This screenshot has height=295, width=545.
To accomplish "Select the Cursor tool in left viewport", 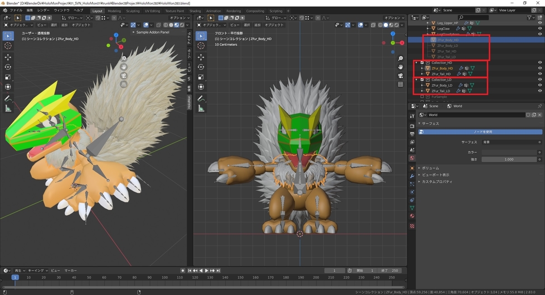I will 8,46.
